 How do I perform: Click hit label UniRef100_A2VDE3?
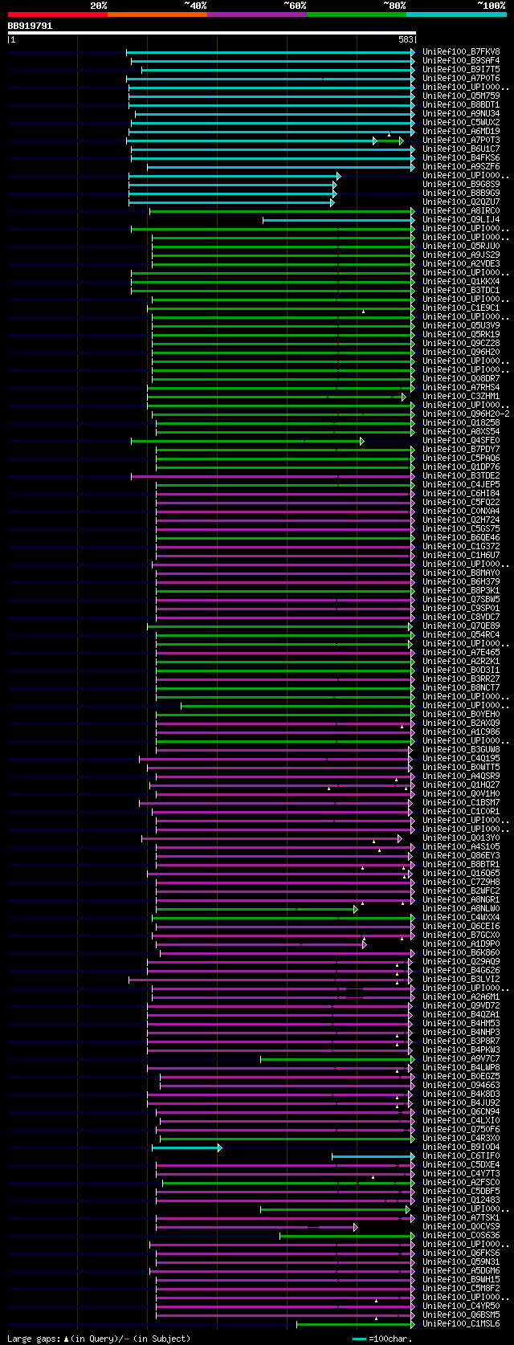461,263
